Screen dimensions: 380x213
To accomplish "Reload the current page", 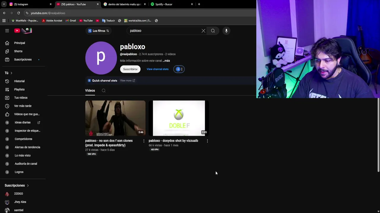I will pyautogui.click(x=18, y=13).
